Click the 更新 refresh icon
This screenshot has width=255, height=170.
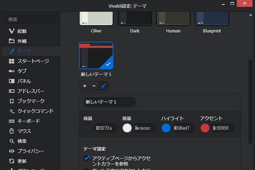pos(12,161)
